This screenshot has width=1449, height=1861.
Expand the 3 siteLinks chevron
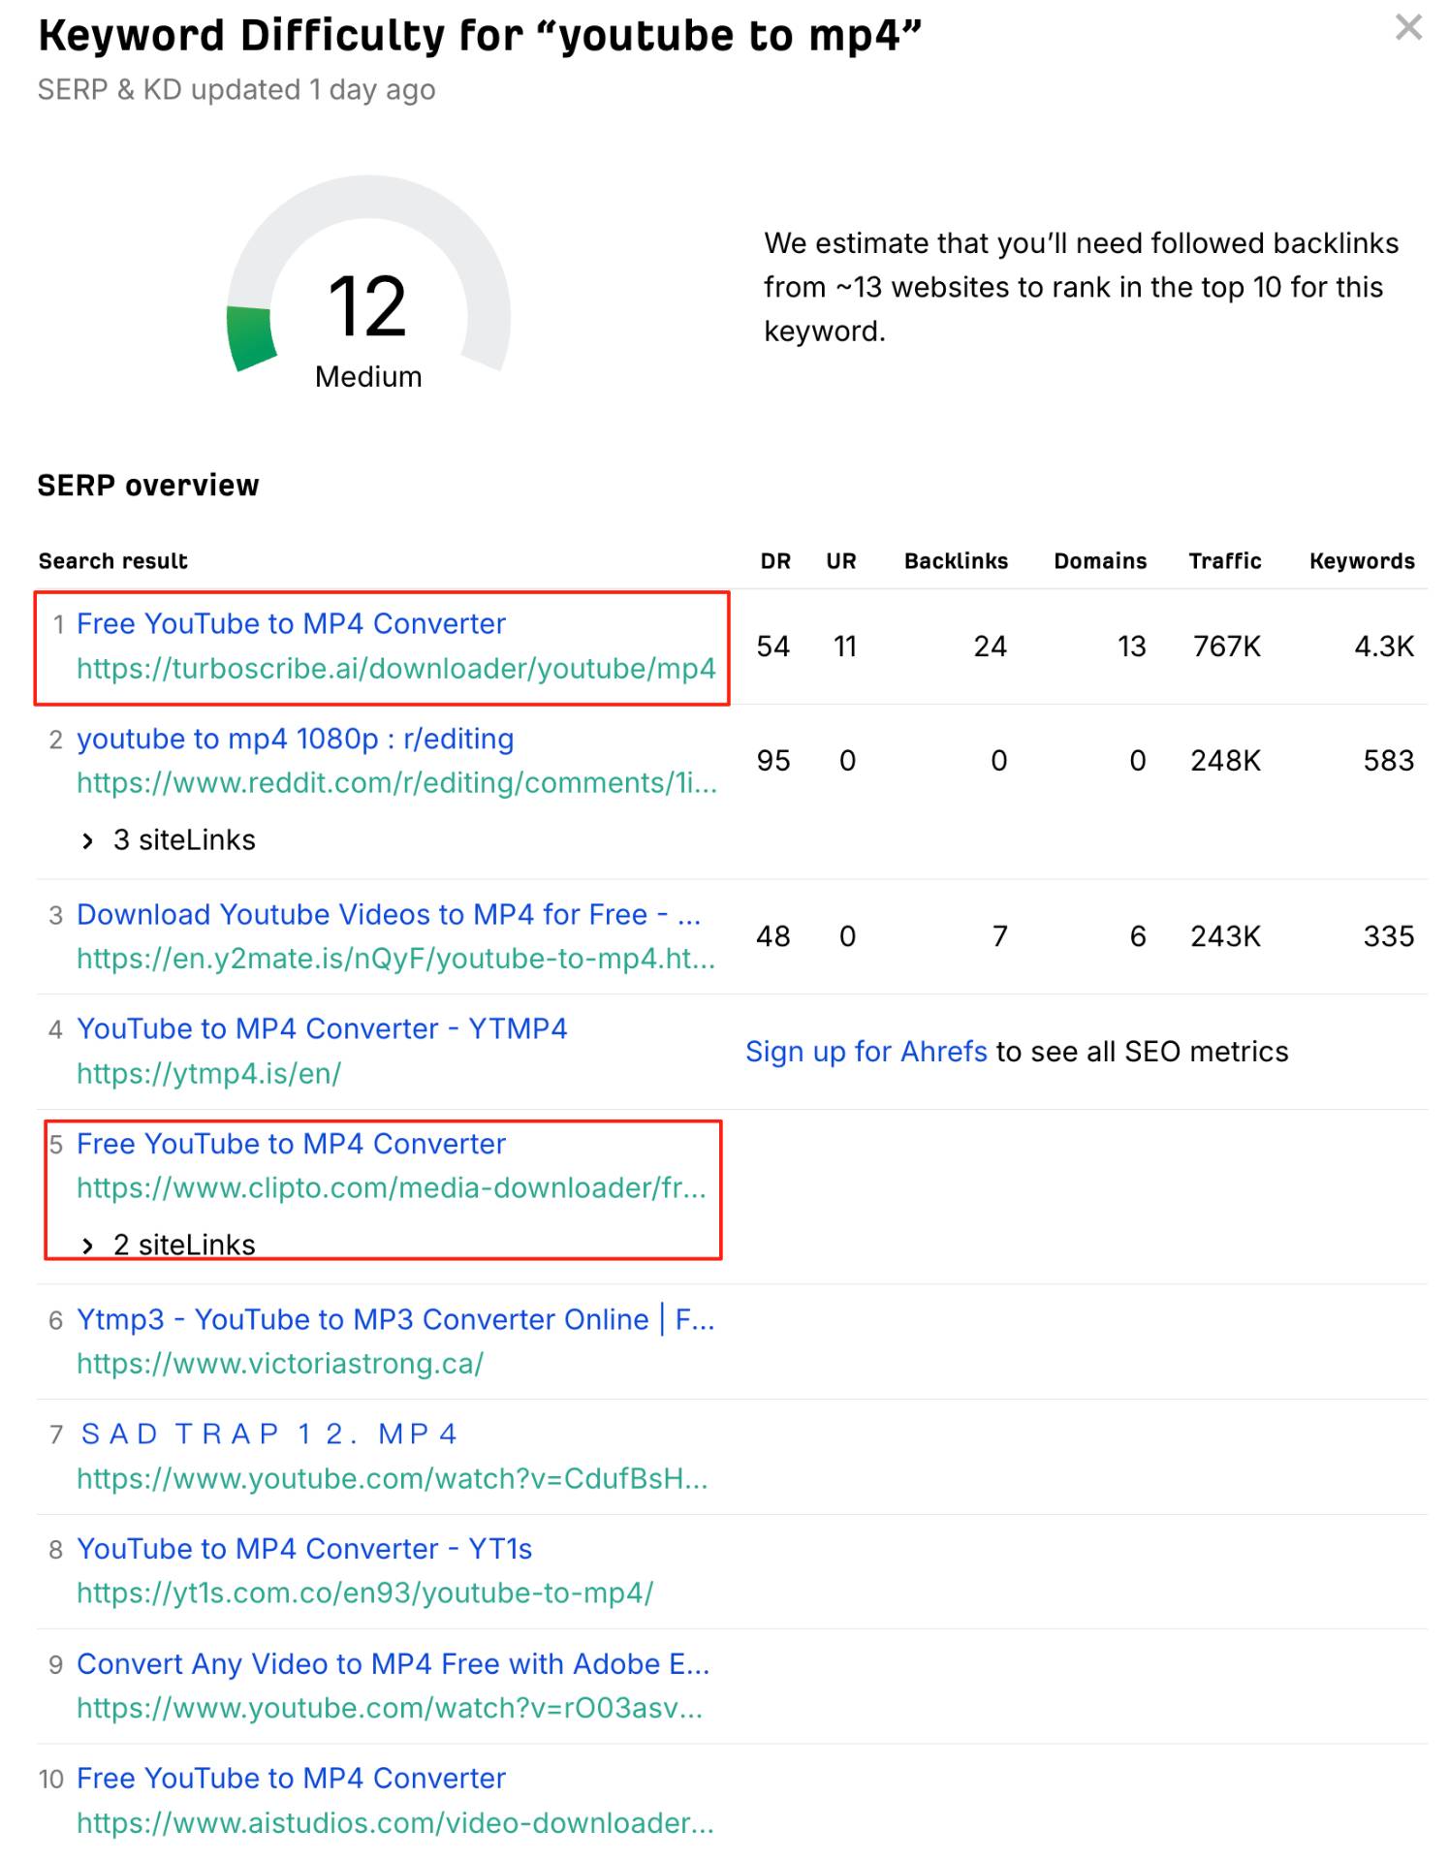(88, 840)
